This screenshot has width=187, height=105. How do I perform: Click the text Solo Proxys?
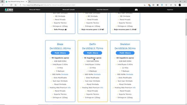pos(59,29)
